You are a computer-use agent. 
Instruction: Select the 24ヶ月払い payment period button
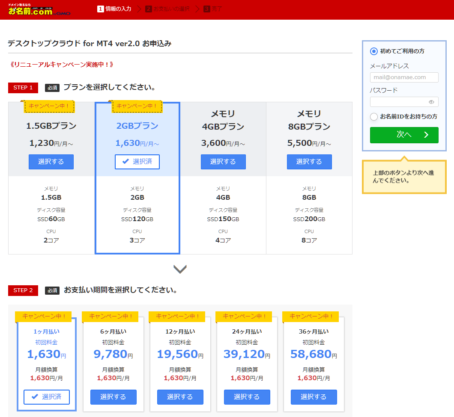click(x=247, y=397)
